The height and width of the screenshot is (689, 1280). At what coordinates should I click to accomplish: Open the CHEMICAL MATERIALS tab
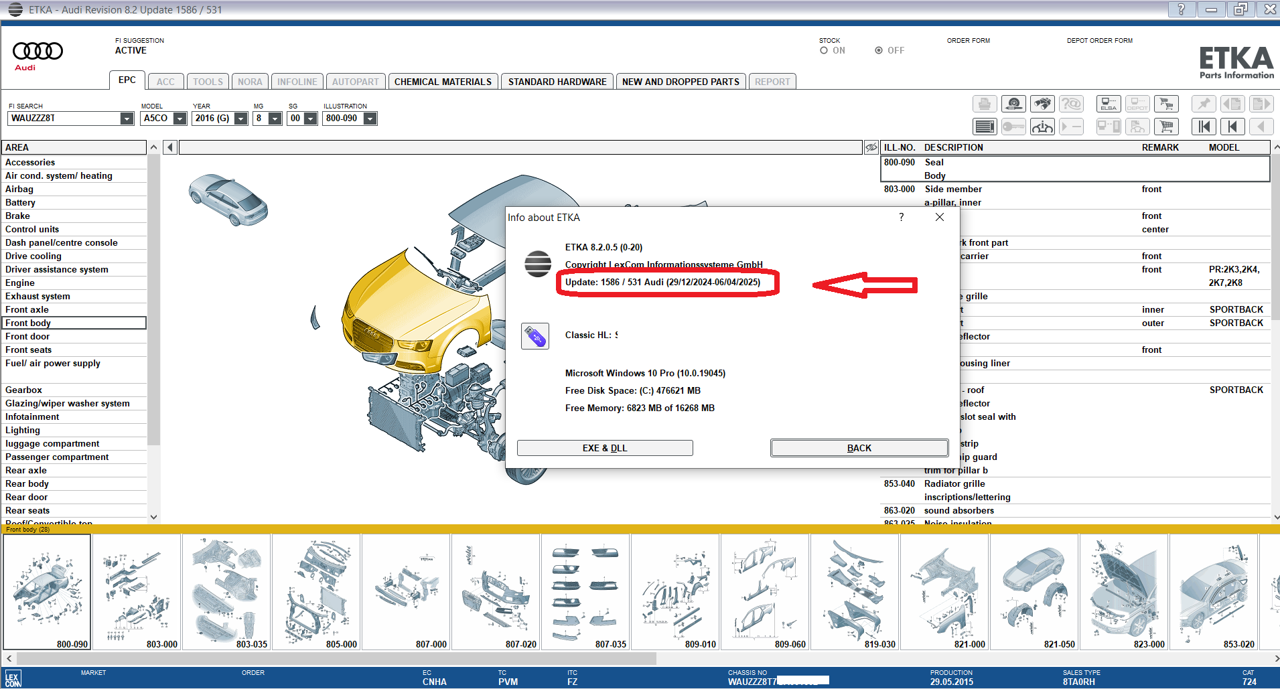click(x=443, y=82)
